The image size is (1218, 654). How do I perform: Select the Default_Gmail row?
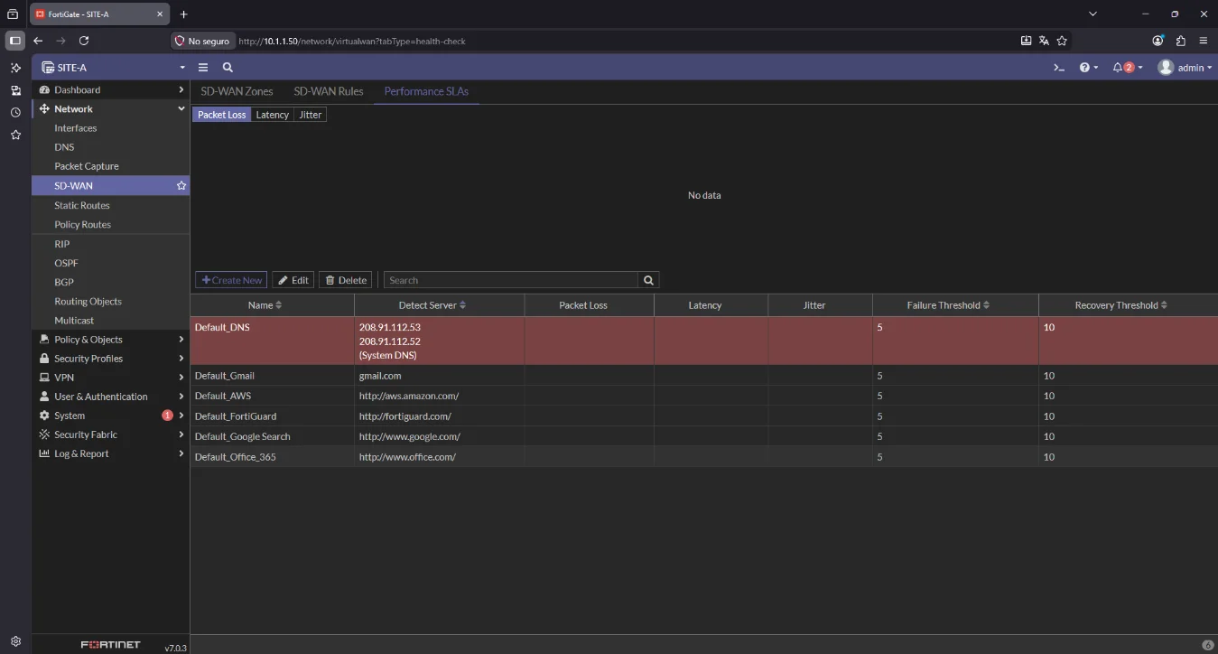(x=704, y=376)
